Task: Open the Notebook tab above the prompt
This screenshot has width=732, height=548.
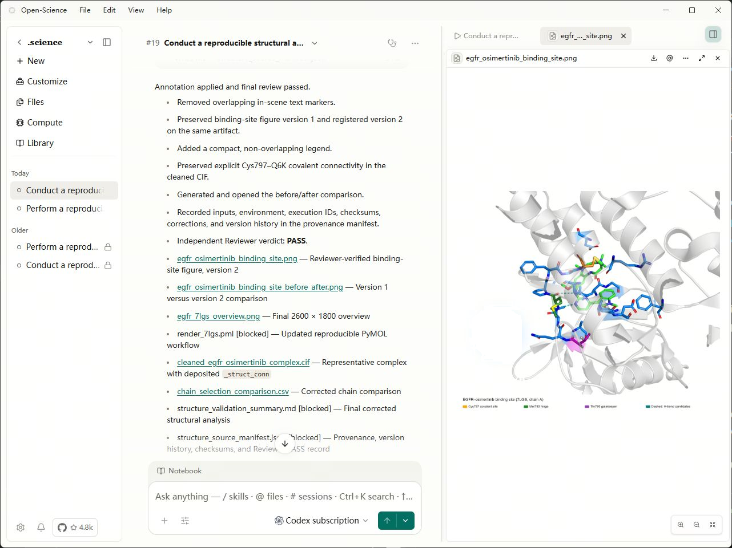Action: [x=179, y=471]
